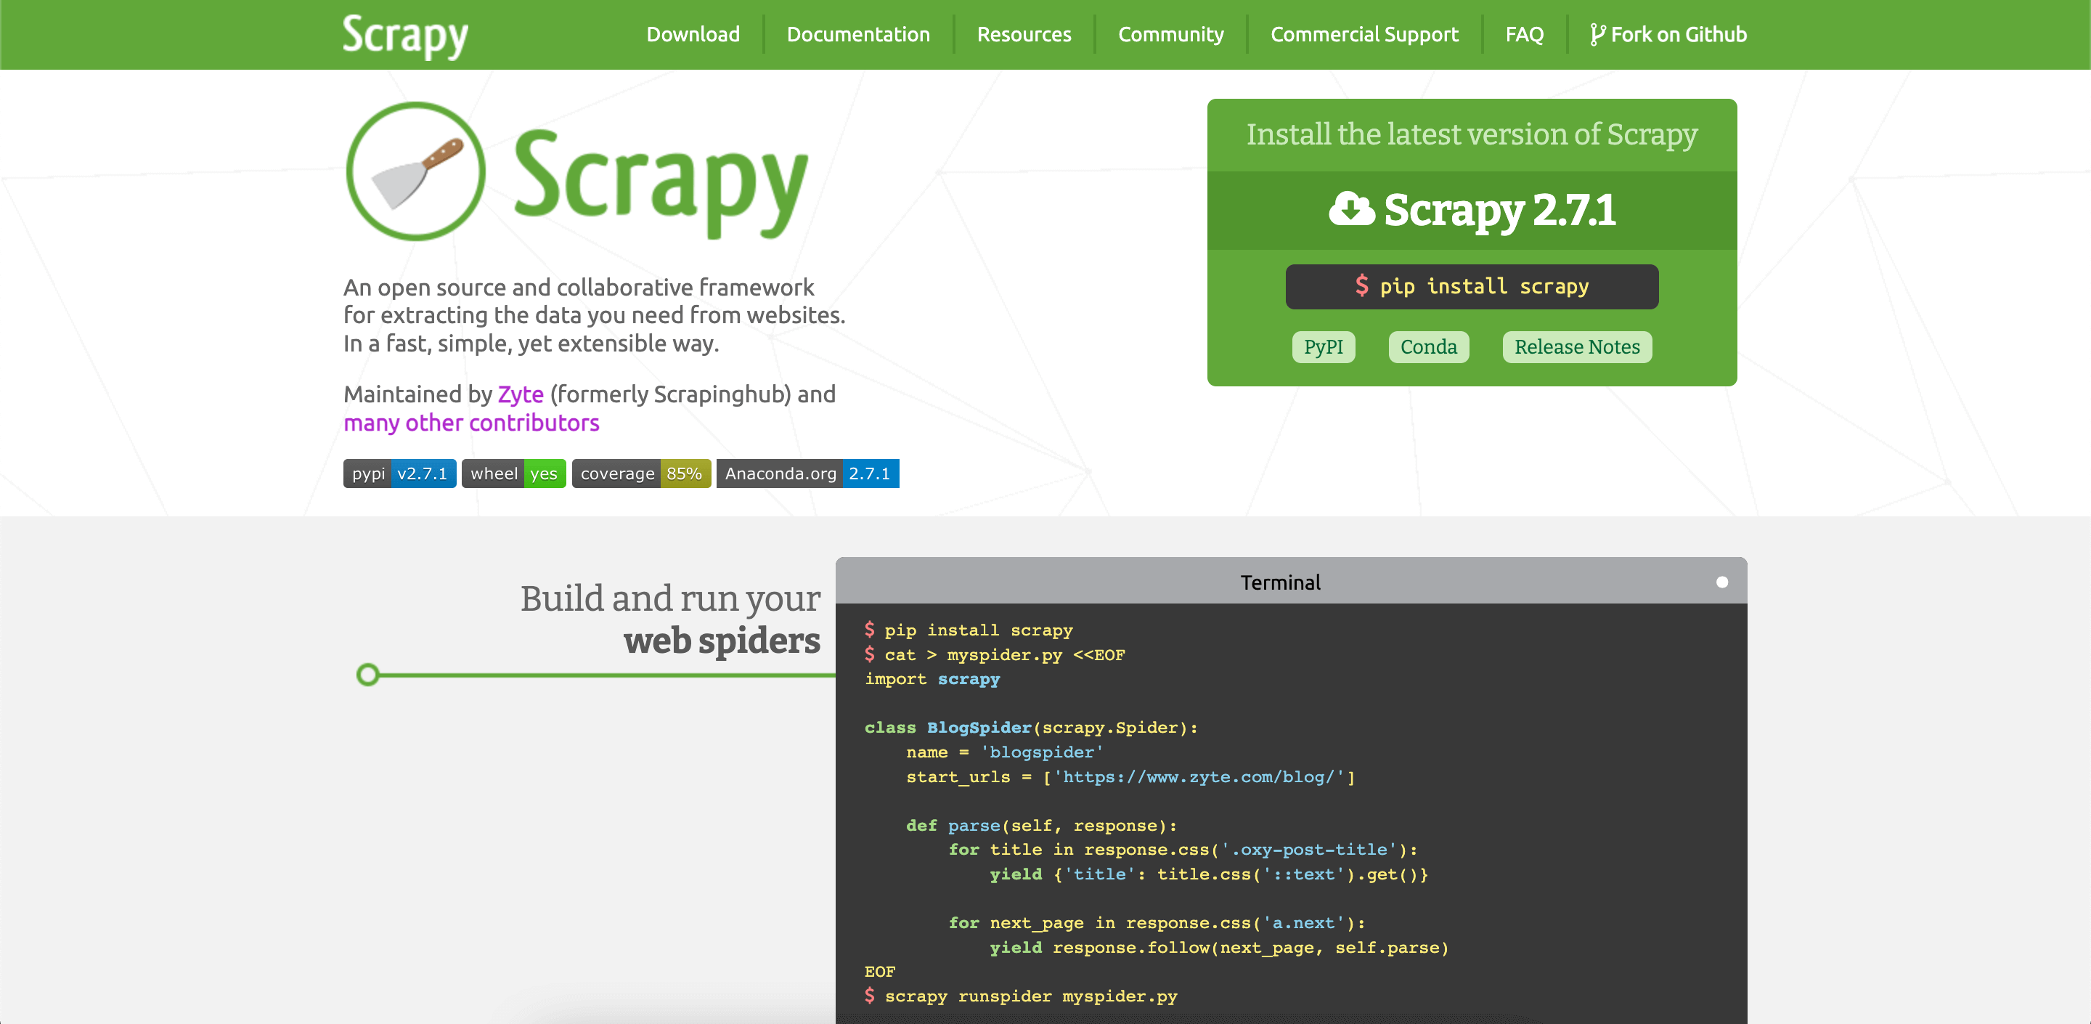Viewport: 2091px width, 1024px height.
Task: Click the Anaconda.org 2.7.1 badge
Action: pyautogui.click(x=807, y=474)
